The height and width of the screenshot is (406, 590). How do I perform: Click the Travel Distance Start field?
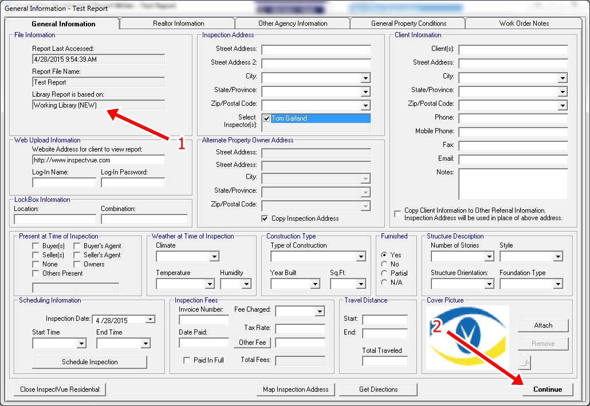385,320
